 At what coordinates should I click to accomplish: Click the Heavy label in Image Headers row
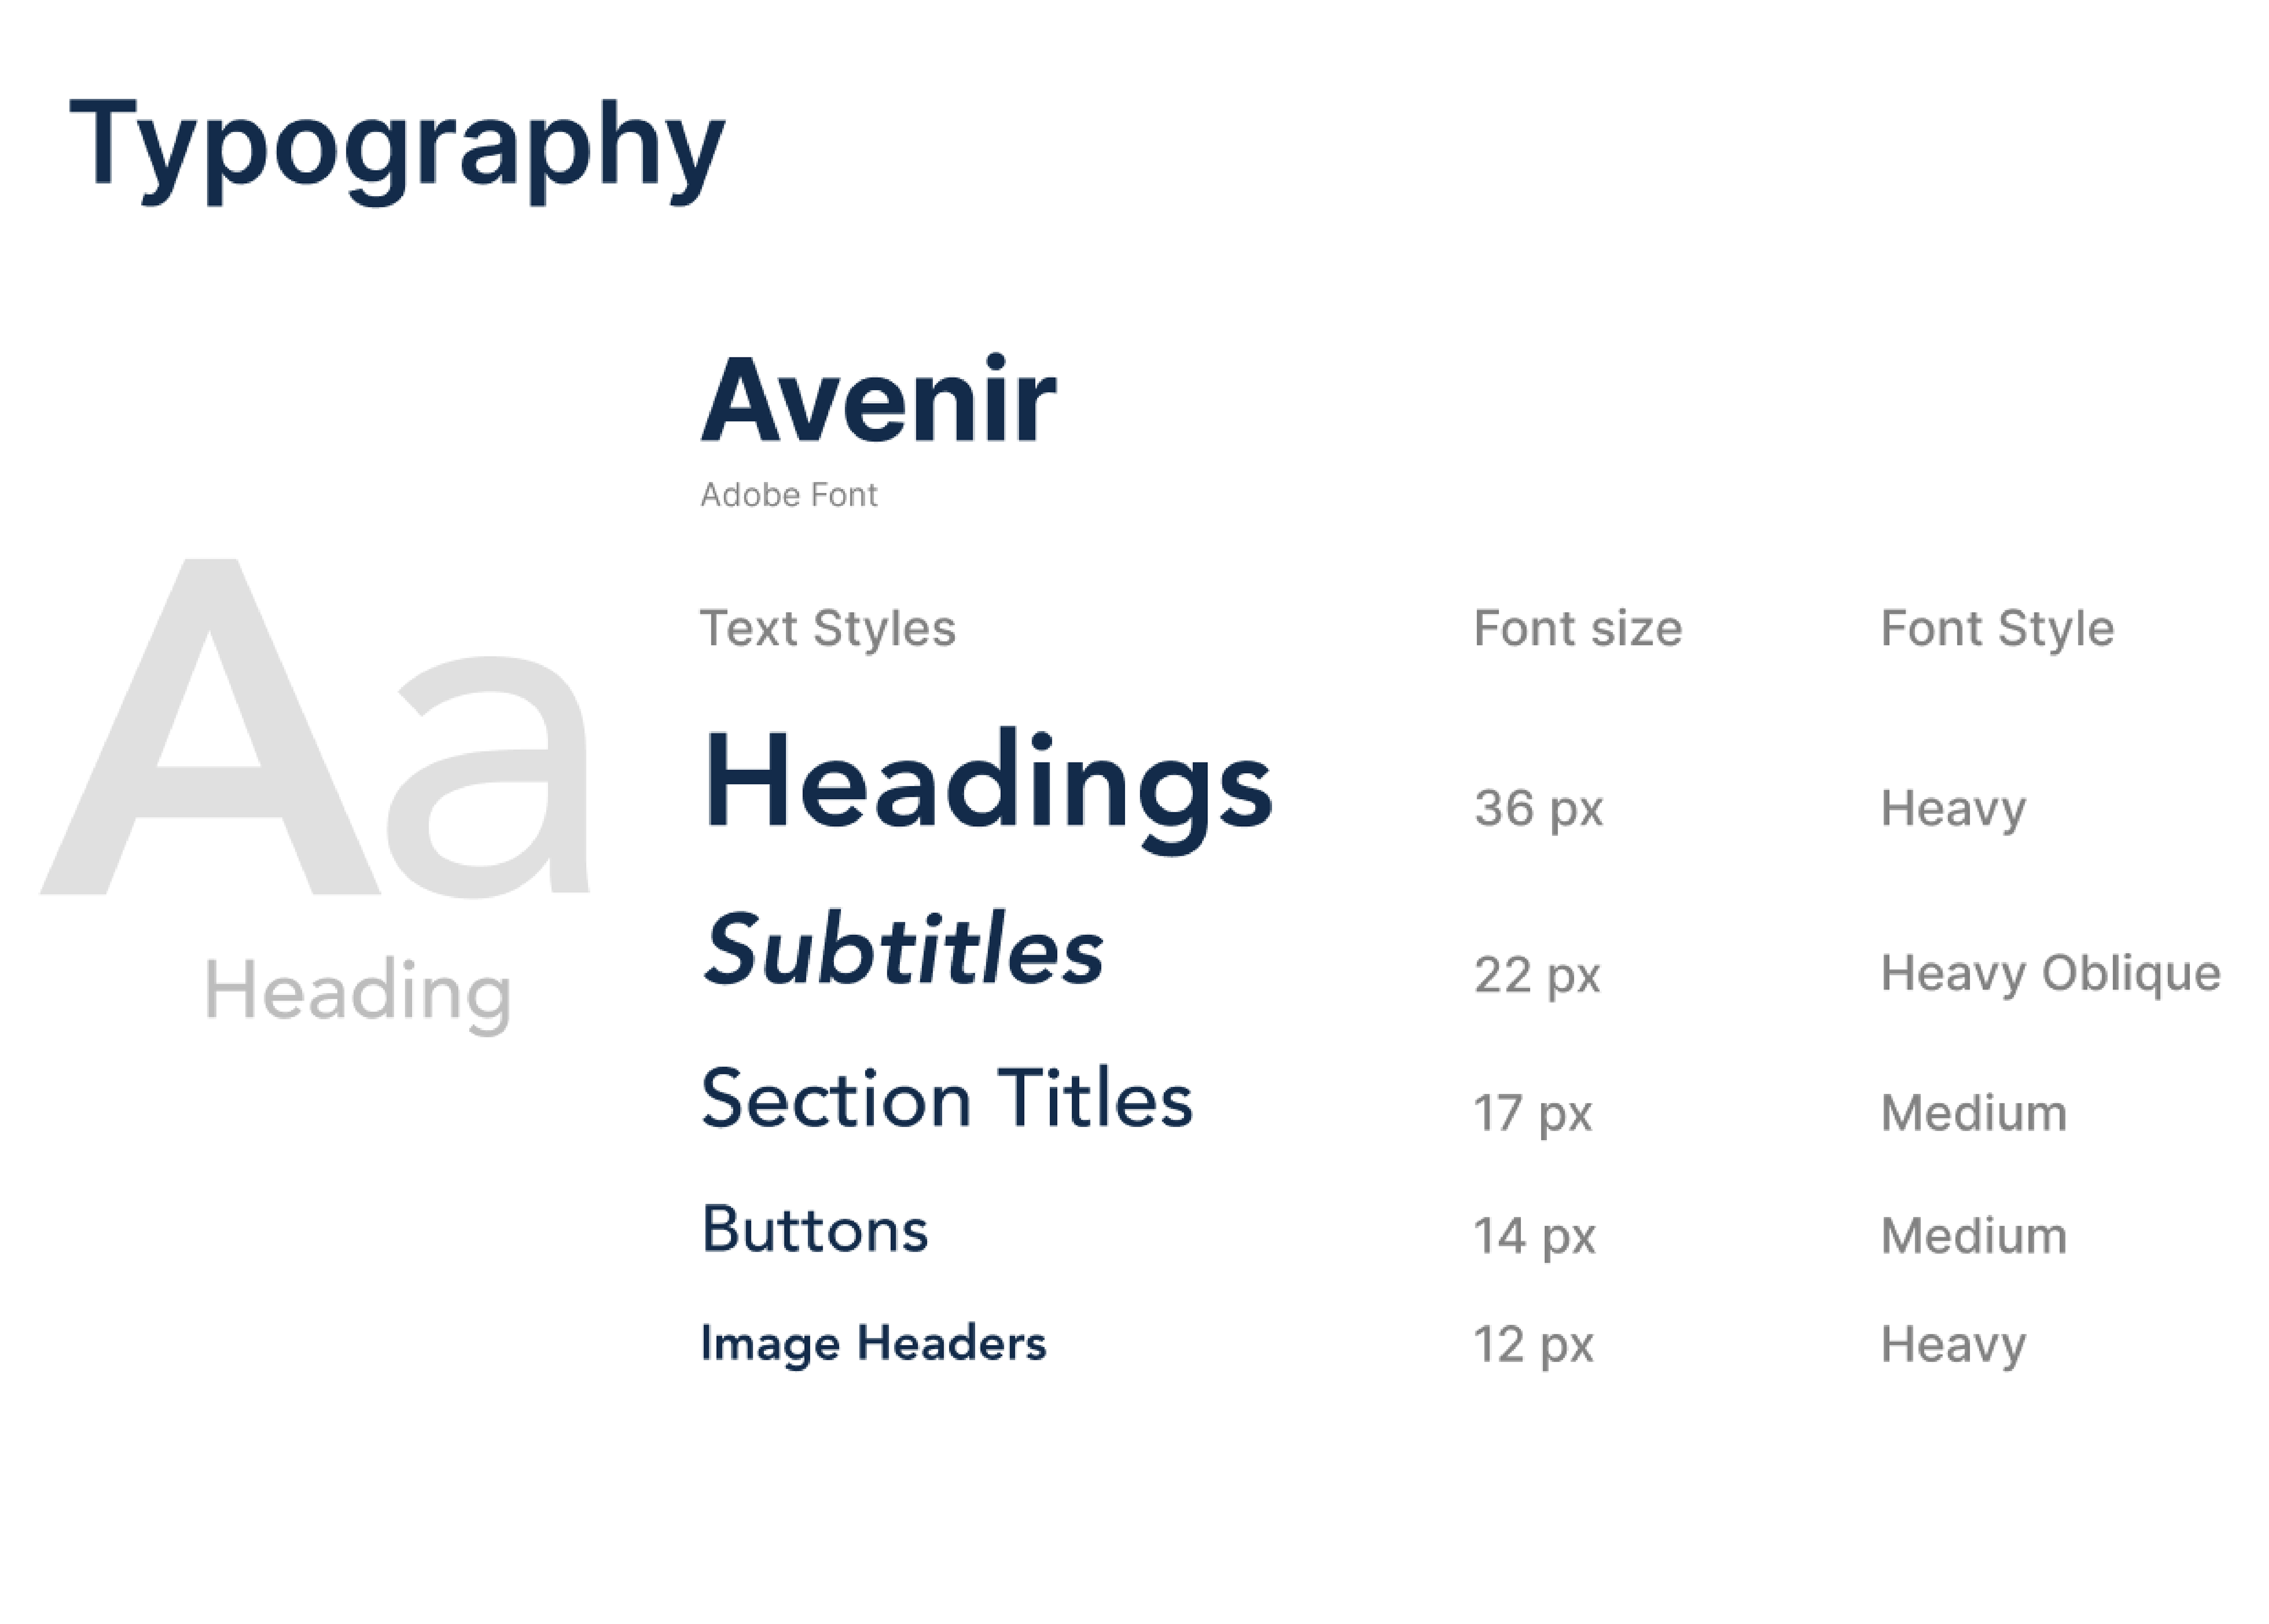(1952, 1345)
